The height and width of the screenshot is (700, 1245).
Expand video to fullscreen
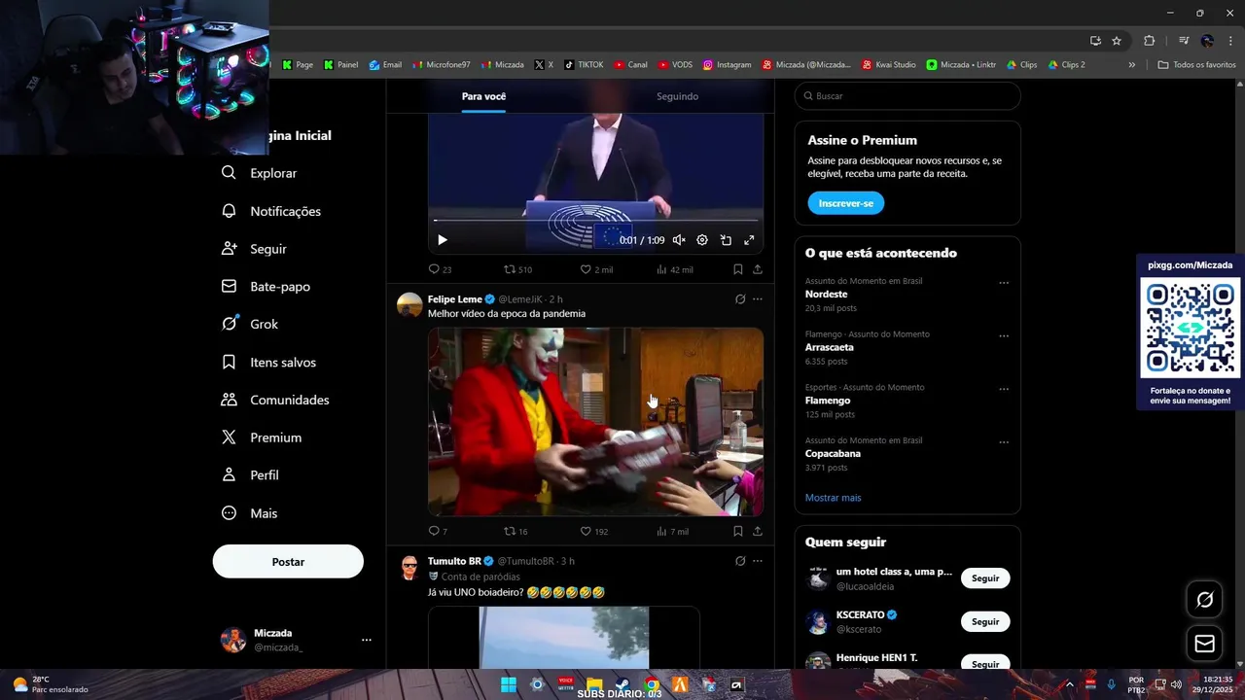click(x=749, y=240)
